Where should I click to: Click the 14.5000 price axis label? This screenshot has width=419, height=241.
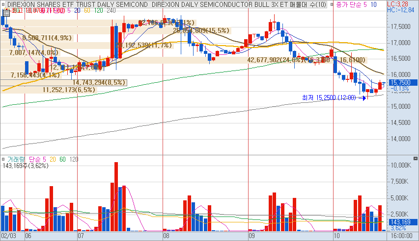400,122
